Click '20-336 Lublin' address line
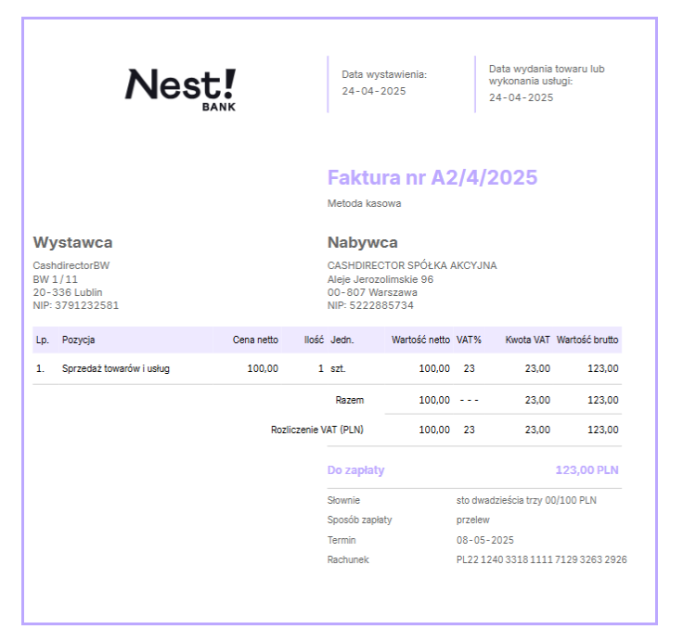The height and width of the screenshot is (642, 683). 68,292
